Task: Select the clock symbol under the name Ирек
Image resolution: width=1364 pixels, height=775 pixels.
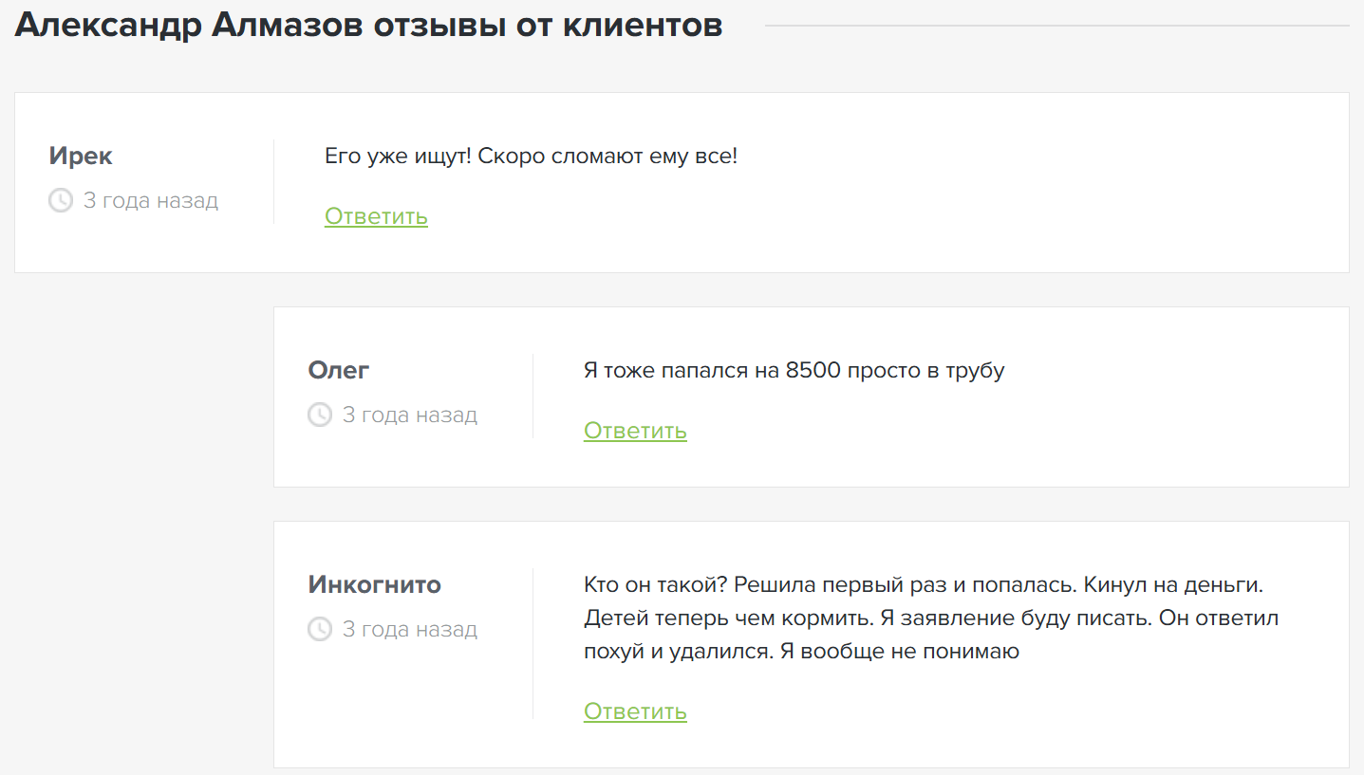Action: click(x=61, y=200)
